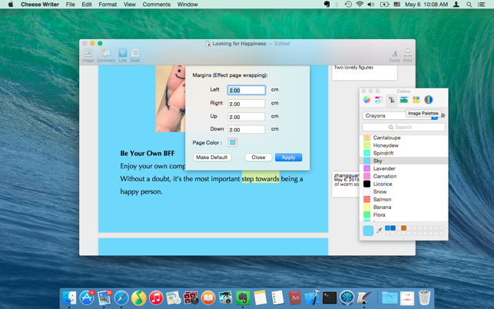Viewport: 494px width, 309px height.
Task: Open the Draft toolbar icon
Action: pos(135,55)
